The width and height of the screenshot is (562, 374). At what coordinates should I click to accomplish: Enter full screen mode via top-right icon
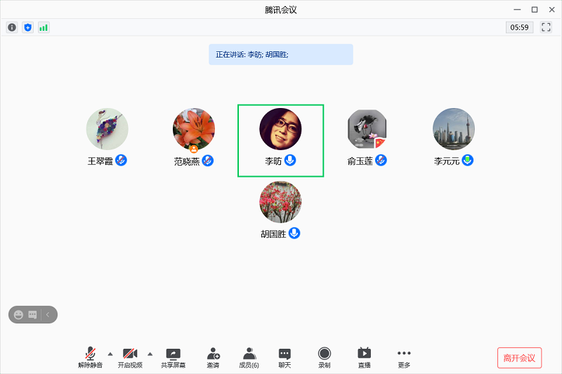point(546,27)
